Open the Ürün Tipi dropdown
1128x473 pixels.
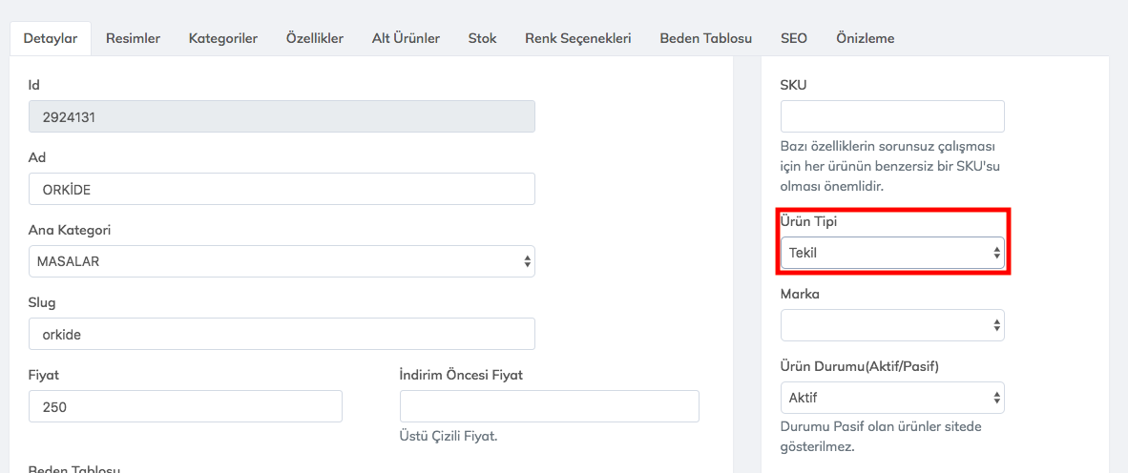tap(892, 253)
